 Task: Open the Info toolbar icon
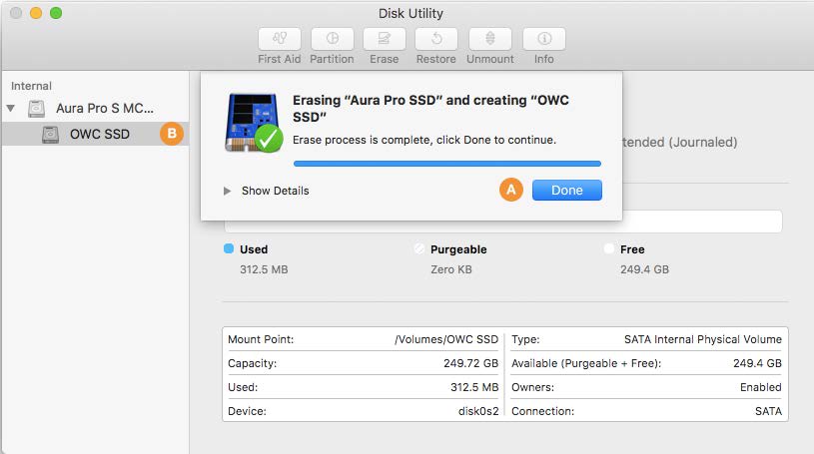(x=544, y=39)
